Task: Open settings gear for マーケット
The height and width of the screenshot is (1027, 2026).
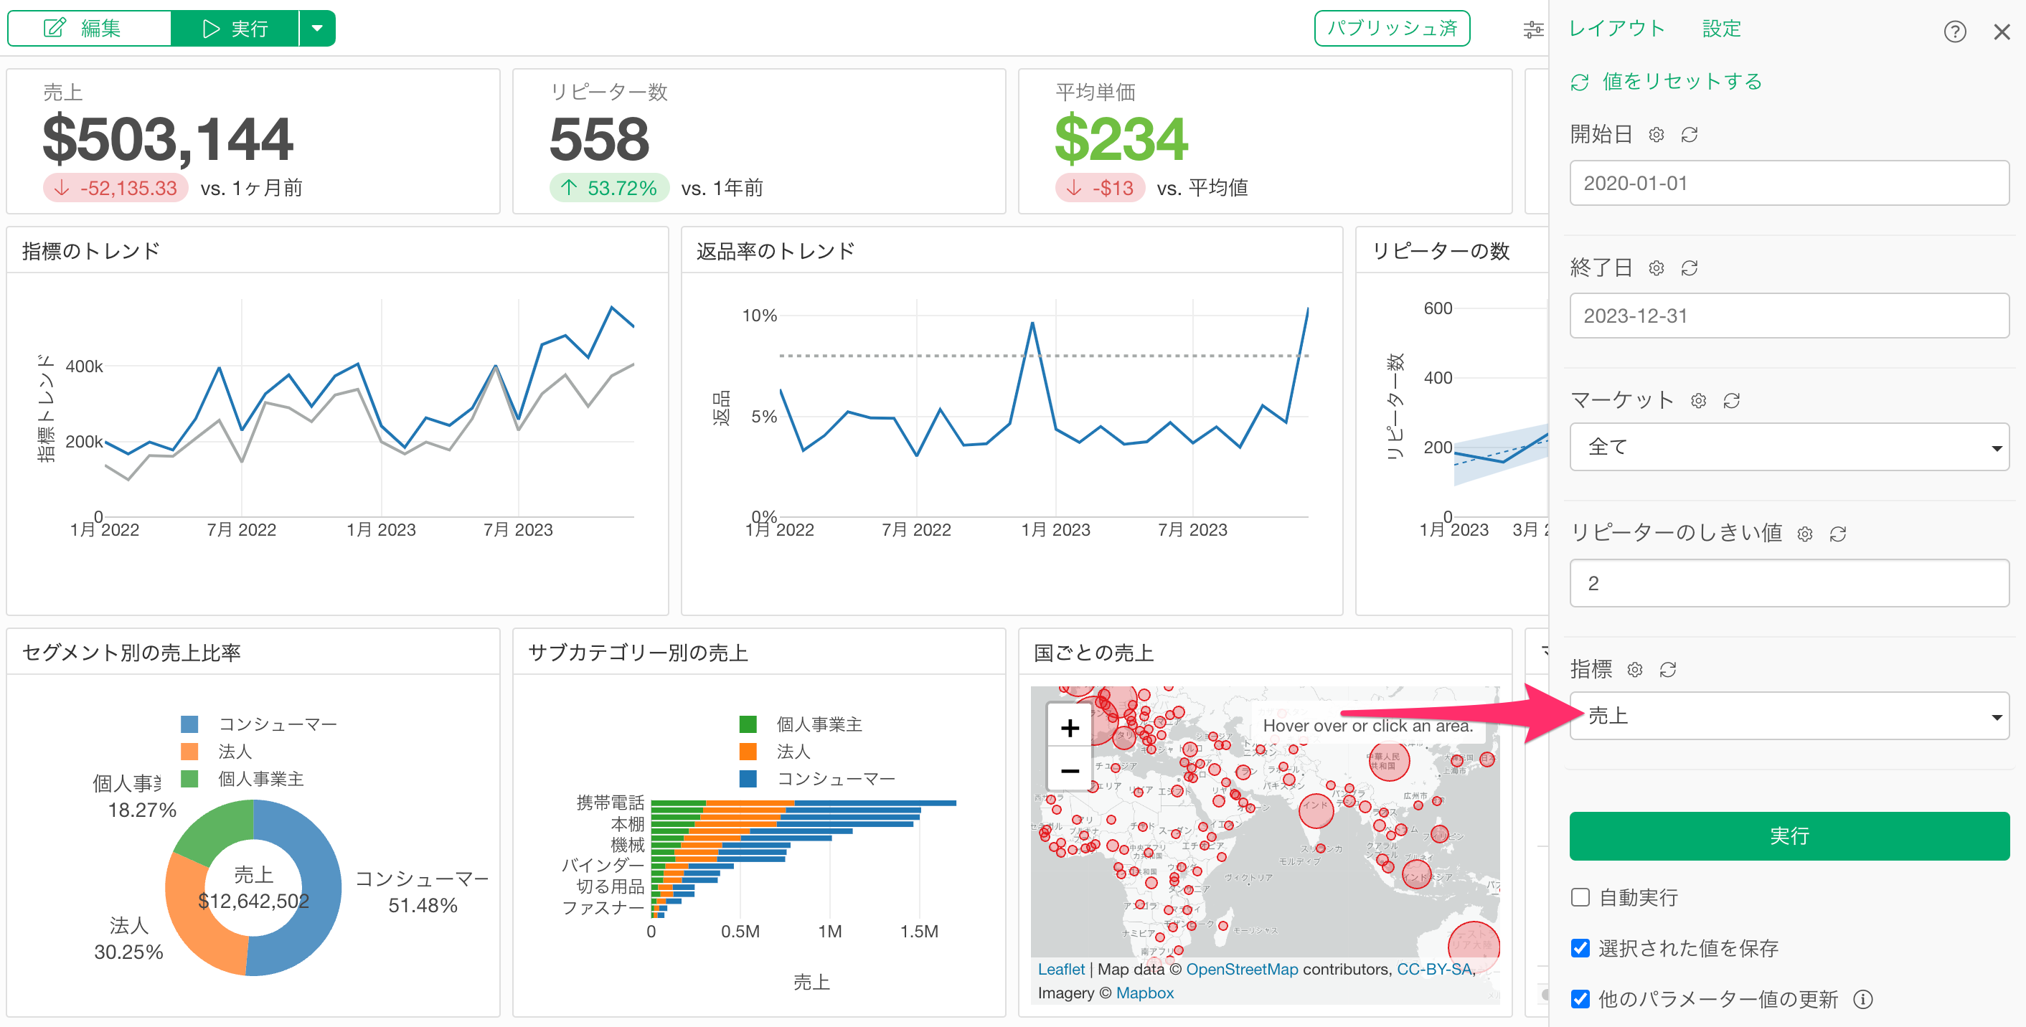Action: (1699, 401)
